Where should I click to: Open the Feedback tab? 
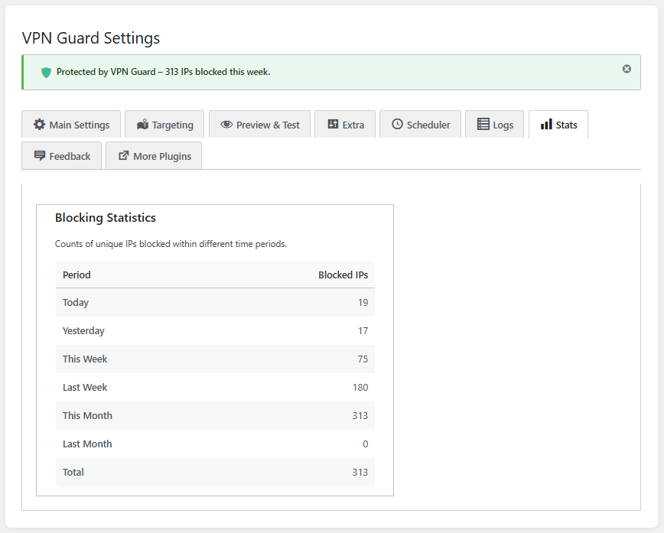[62, 156]
